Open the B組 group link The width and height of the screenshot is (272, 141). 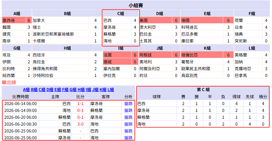34,90
